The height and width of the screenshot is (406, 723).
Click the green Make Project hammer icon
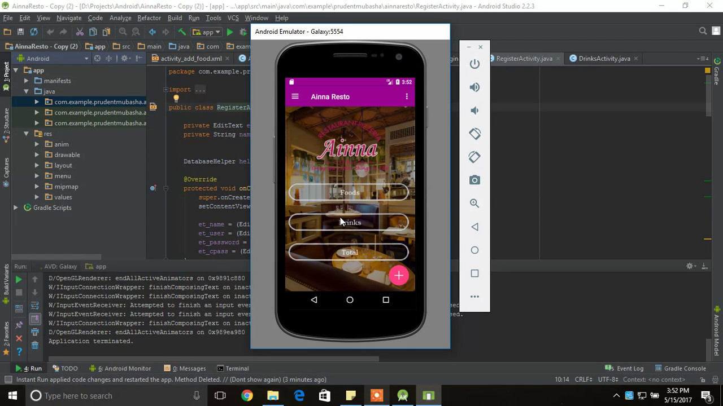tap(182, 32)
